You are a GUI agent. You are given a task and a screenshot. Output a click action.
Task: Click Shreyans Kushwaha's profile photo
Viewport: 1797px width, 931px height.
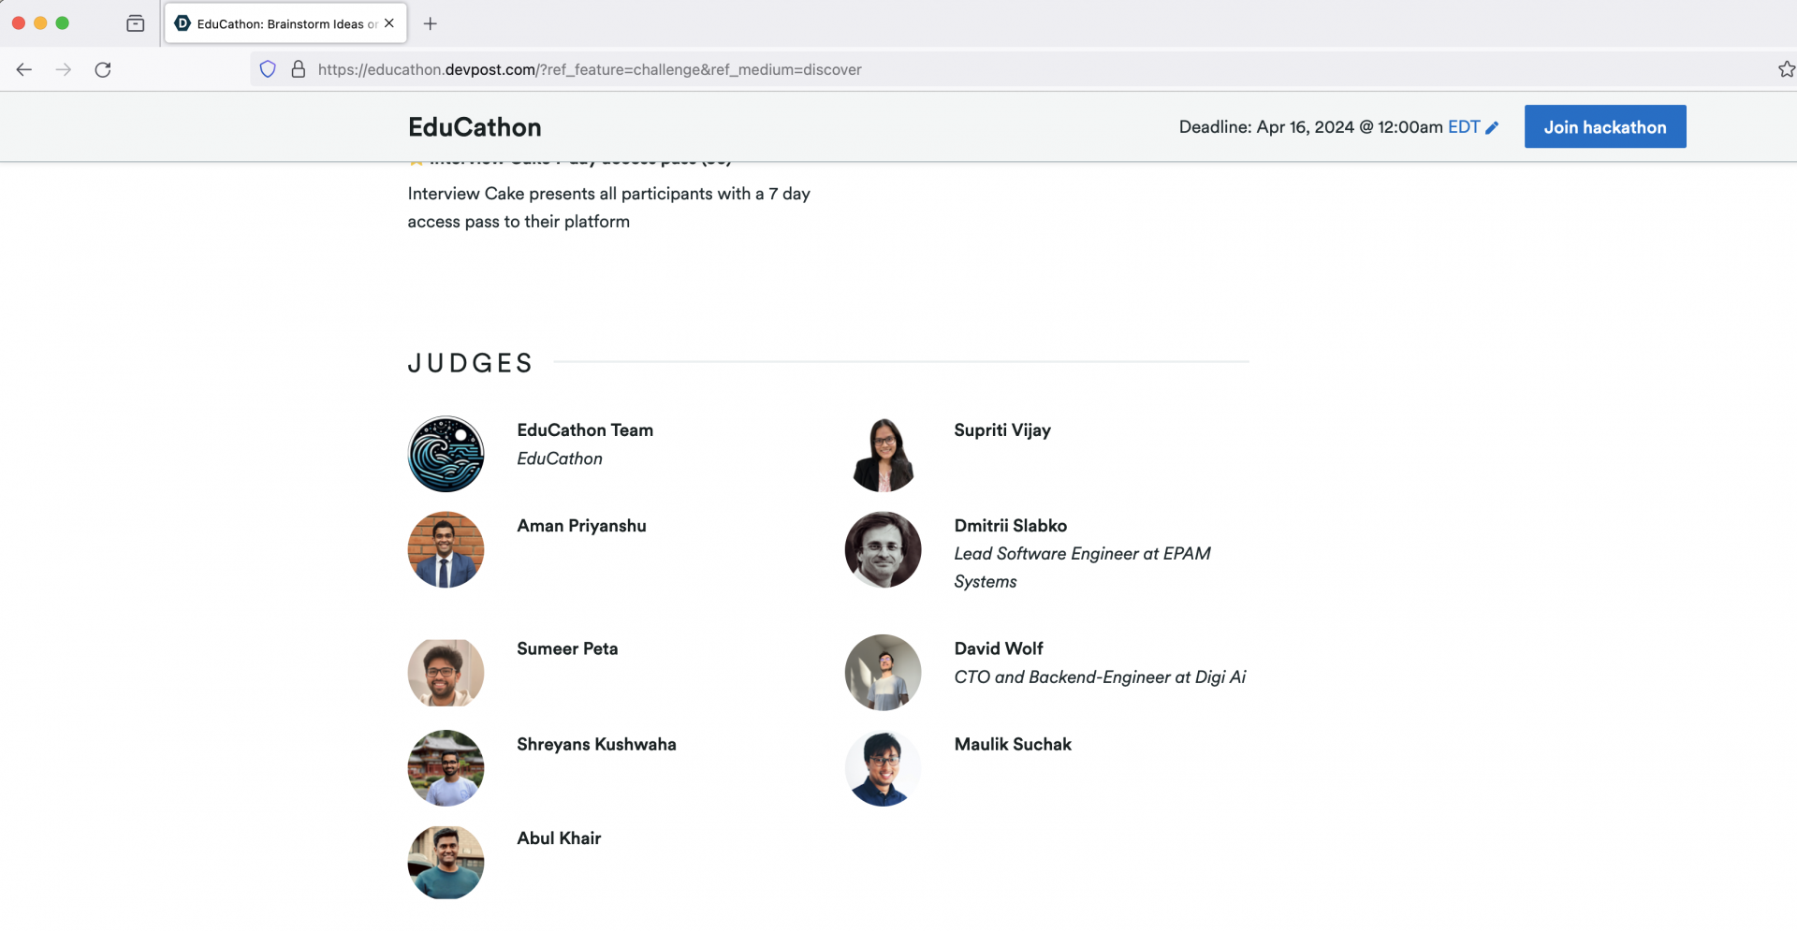[x=446, y=768]
